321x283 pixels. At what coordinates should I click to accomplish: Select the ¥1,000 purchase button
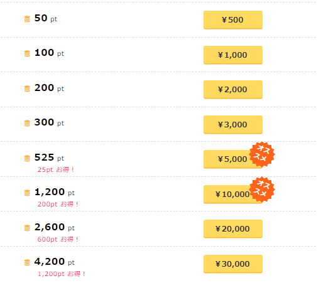233,55
